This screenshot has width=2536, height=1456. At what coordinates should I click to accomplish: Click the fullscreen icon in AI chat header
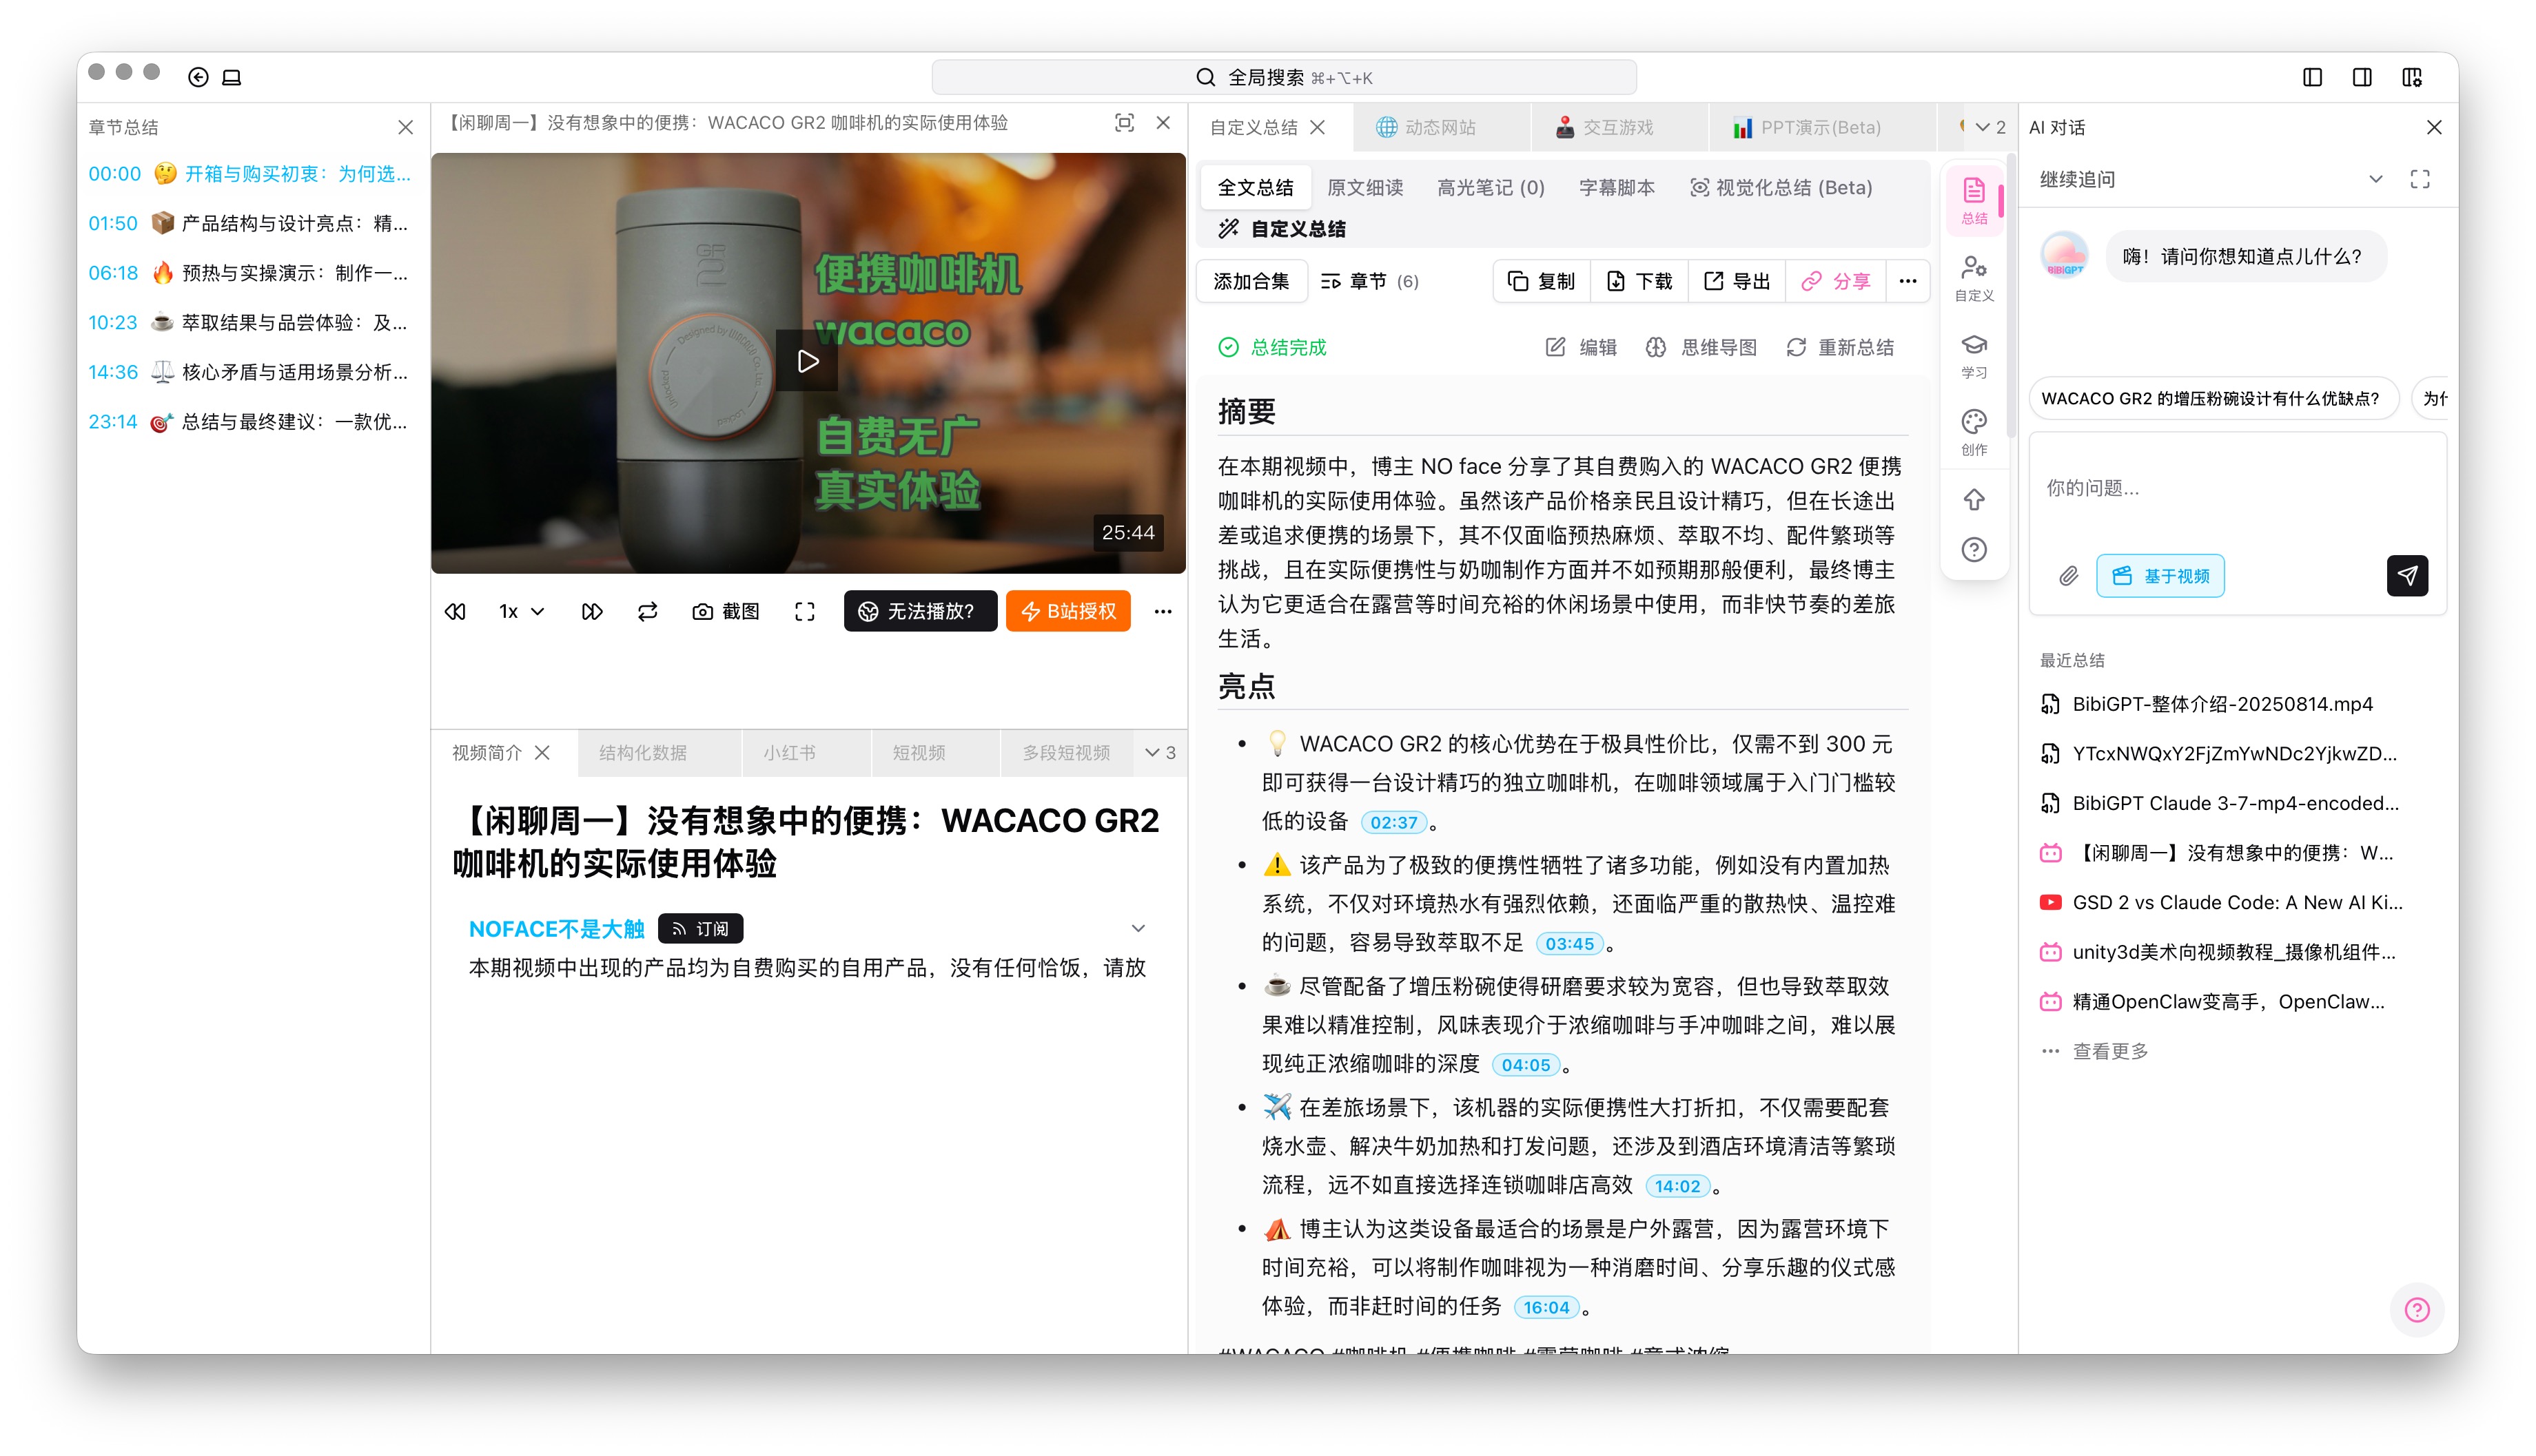pyautogui.click(x=2419, y=179)
